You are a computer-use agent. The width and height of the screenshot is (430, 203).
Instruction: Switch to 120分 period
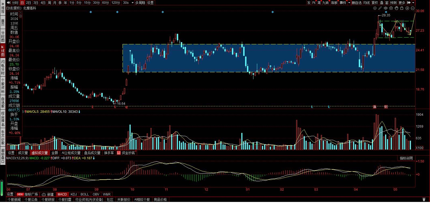click(x=116, y=2)
